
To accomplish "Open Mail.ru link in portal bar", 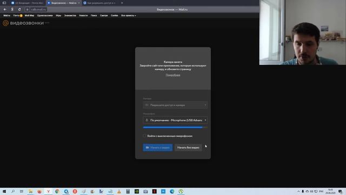I will pos(6,16).
